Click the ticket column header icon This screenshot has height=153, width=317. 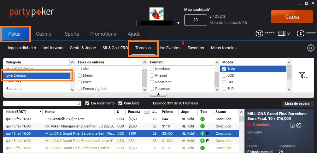(146, 112)
